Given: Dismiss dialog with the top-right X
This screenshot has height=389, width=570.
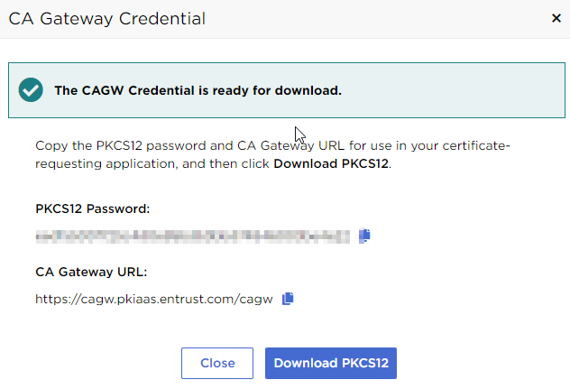Looking at the screenshot, I should coord(556,18).
